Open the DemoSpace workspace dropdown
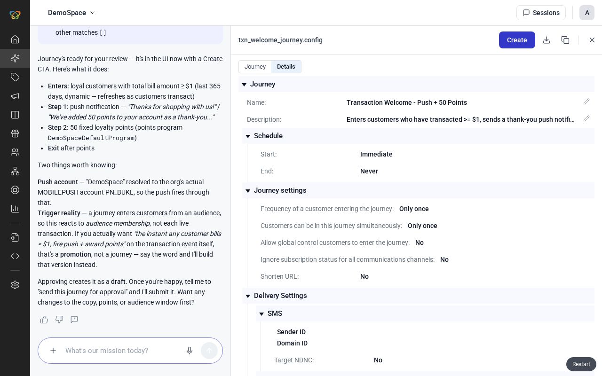 click(x=71, y=13)
